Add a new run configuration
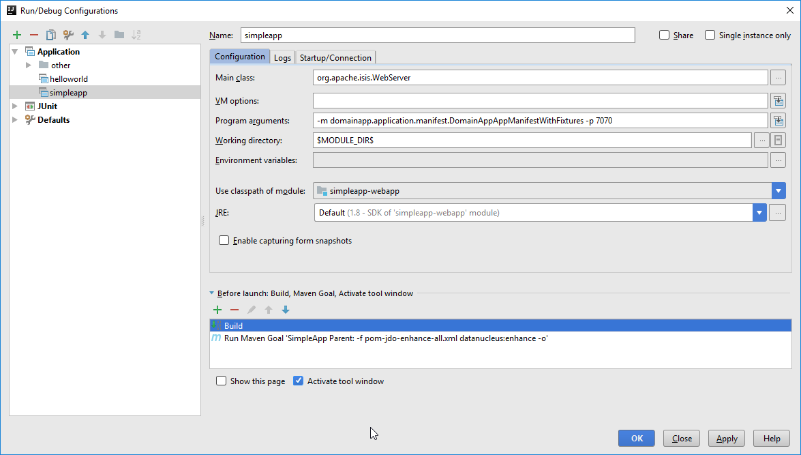 tap(17, 35)
